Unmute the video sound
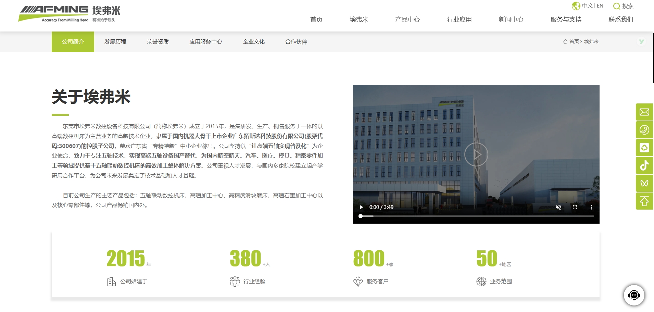 pyautogui.click(x=558, y=207)
